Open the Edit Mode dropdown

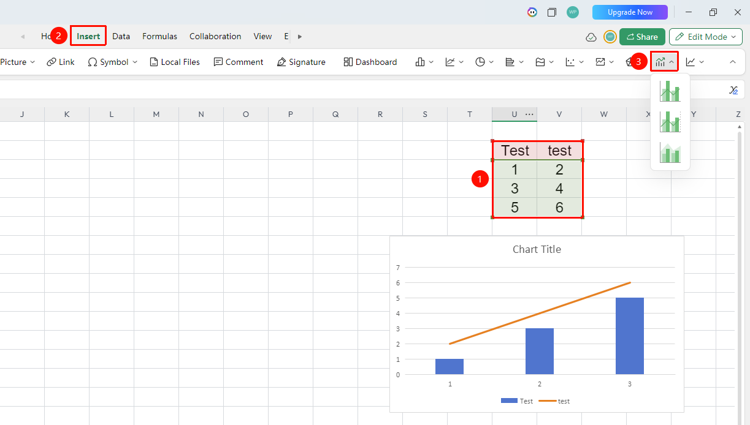click(706, 37)
